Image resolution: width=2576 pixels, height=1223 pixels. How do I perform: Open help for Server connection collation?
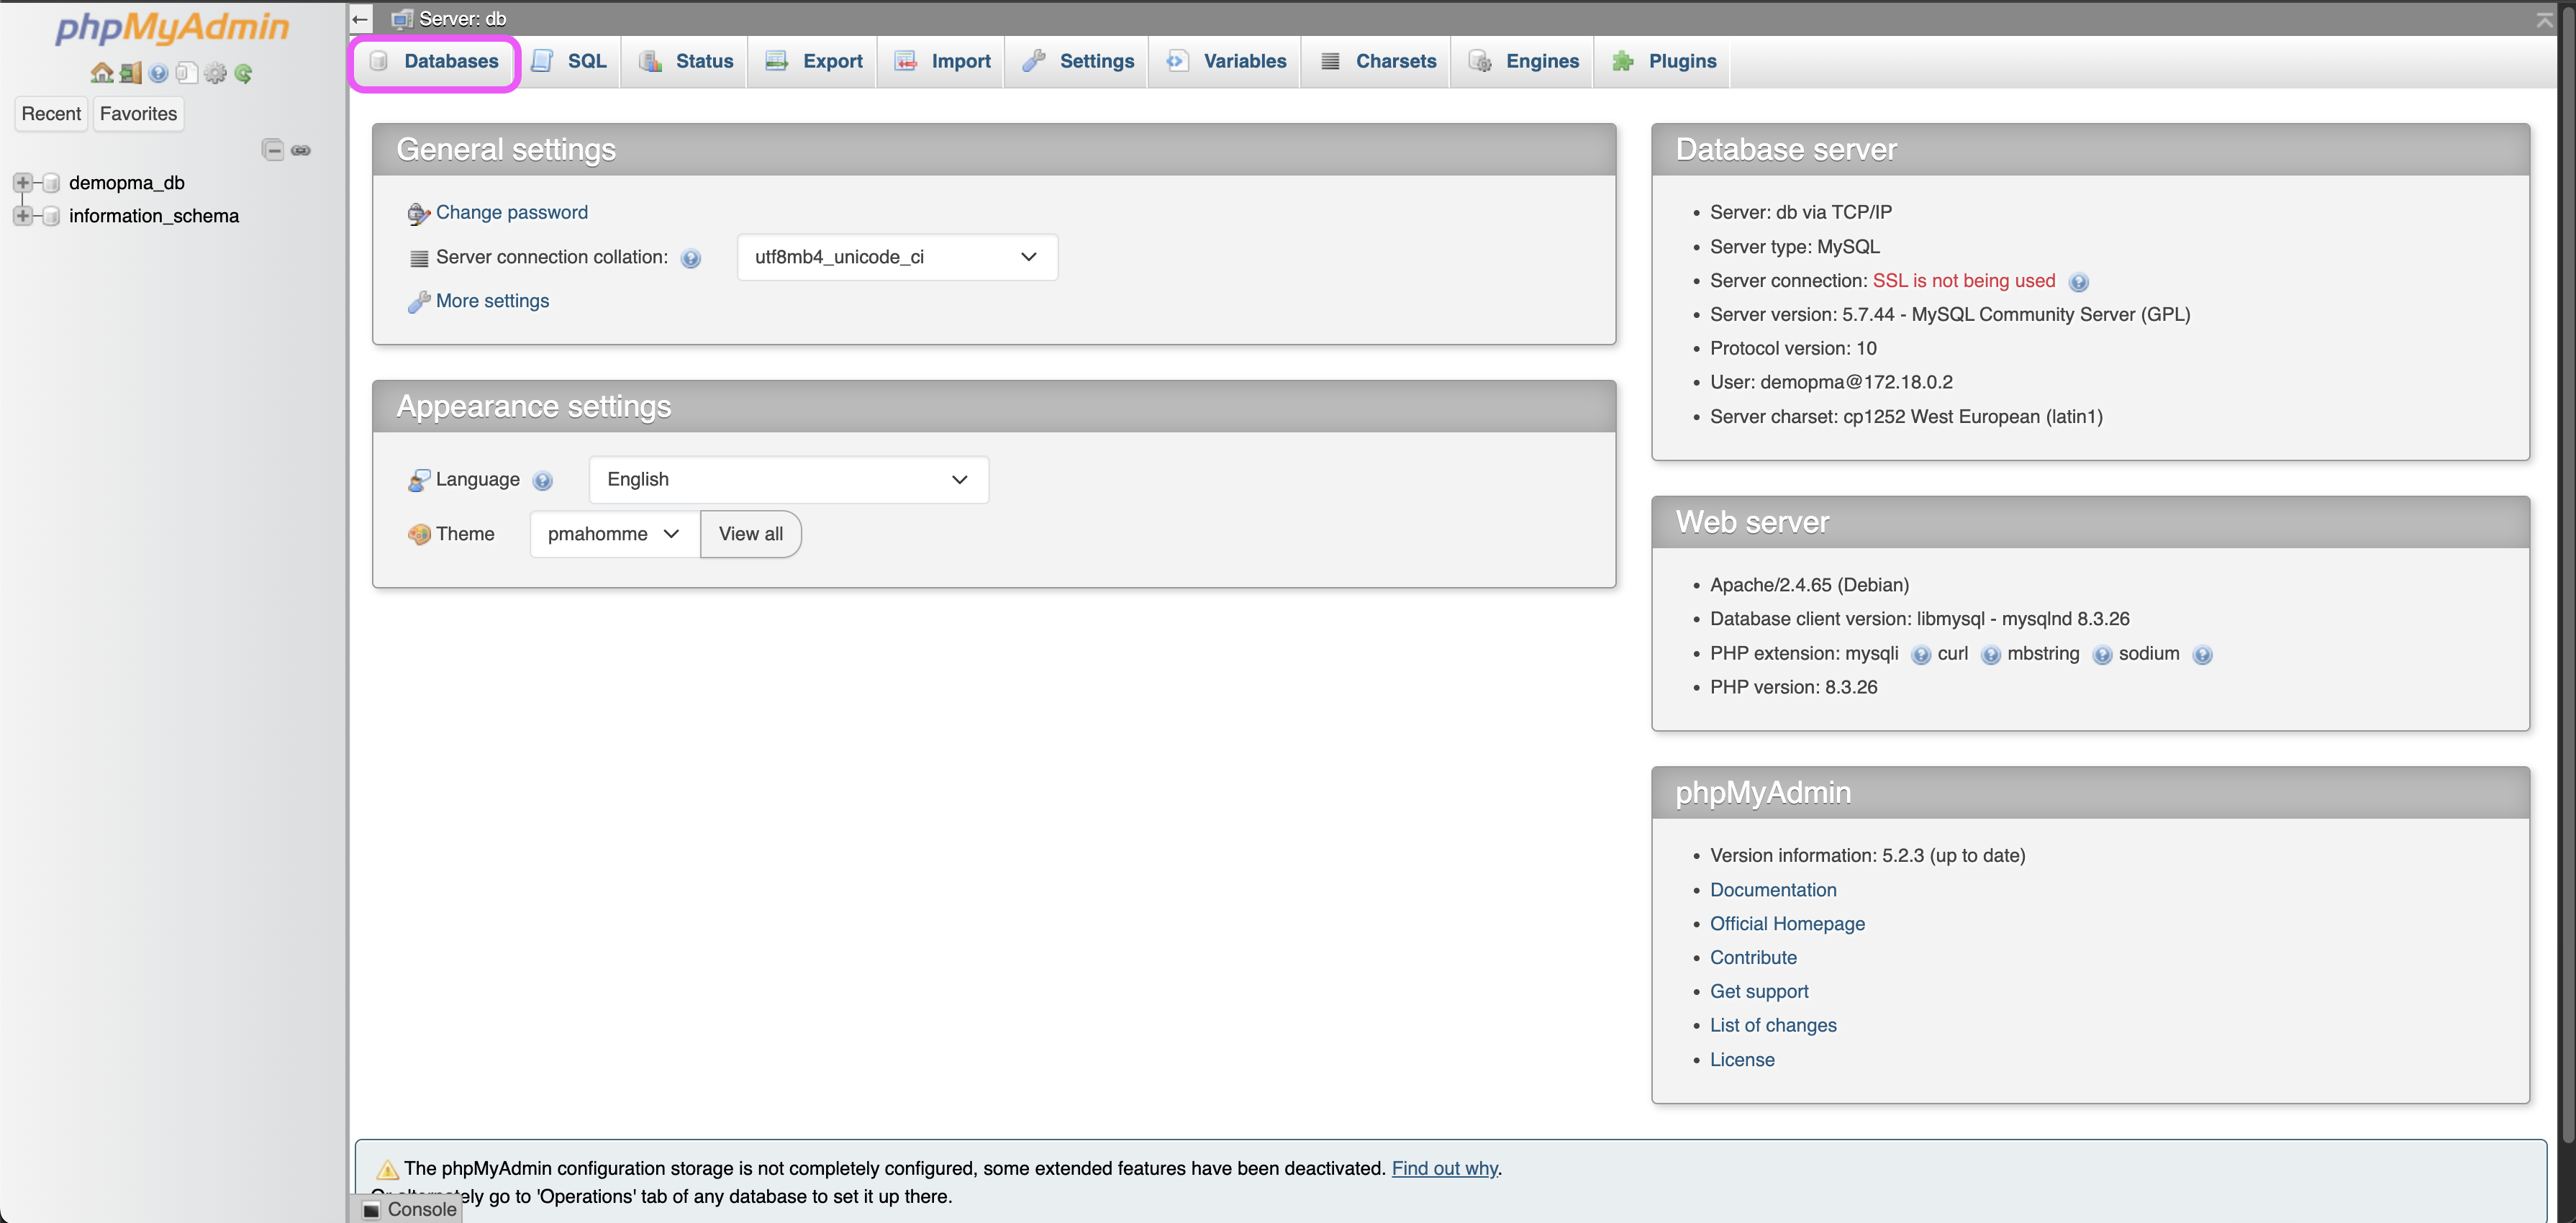pyautogui.click(x=691, y=257)
